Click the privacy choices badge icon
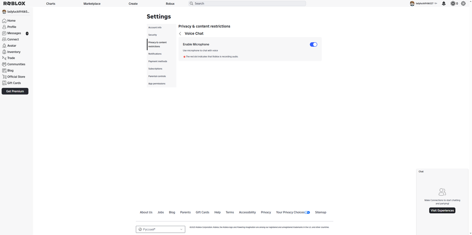This screenshot has width=472, height=235. [307, 212]
